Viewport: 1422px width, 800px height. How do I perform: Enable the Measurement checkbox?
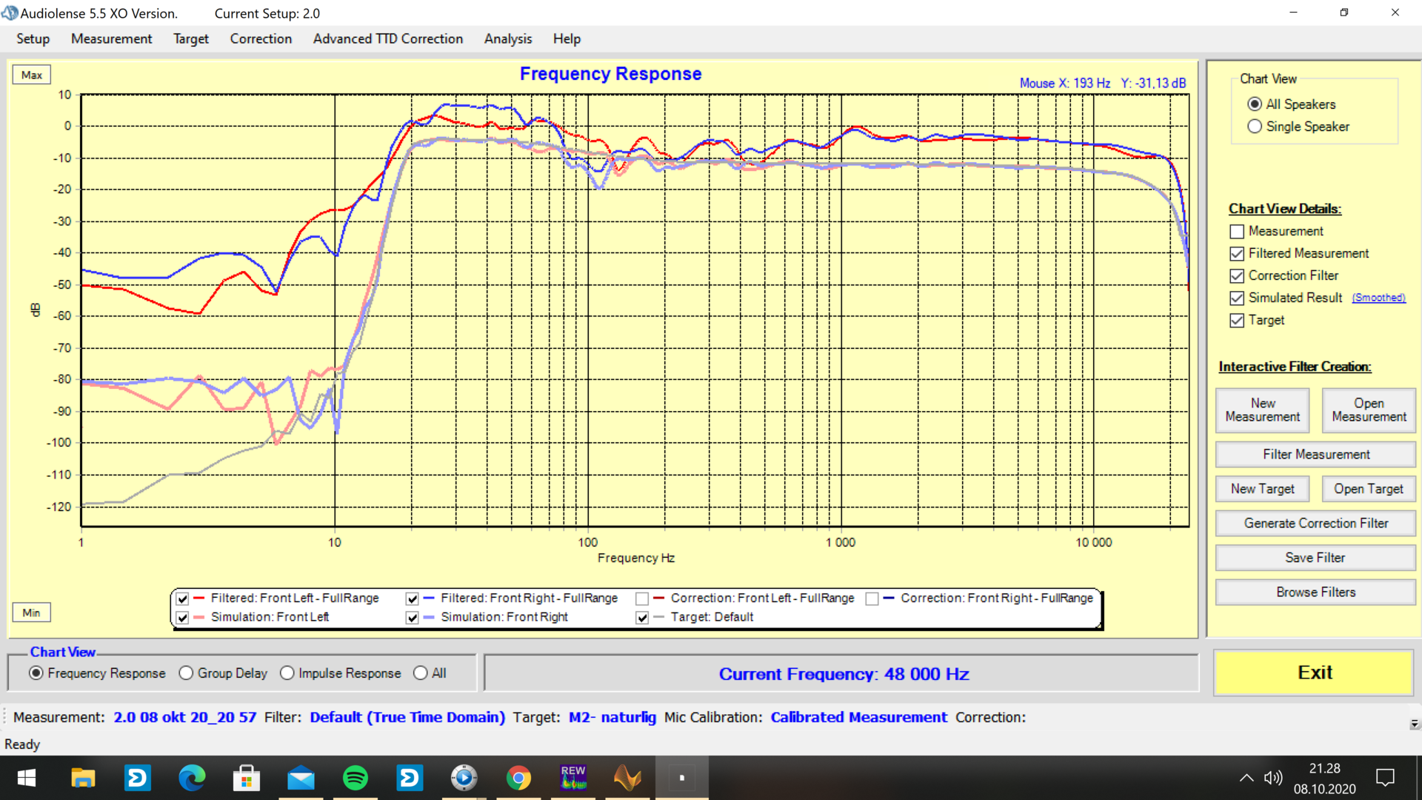coord(1237,231)
